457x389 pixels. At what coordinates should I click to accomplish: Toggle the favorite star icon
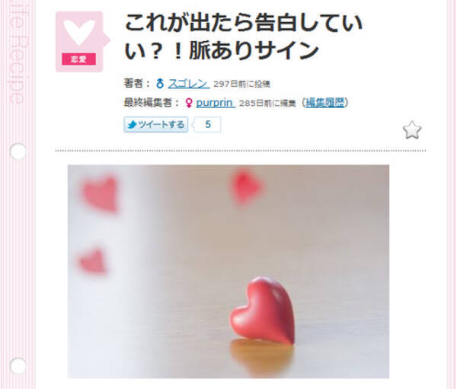point(412,129)
